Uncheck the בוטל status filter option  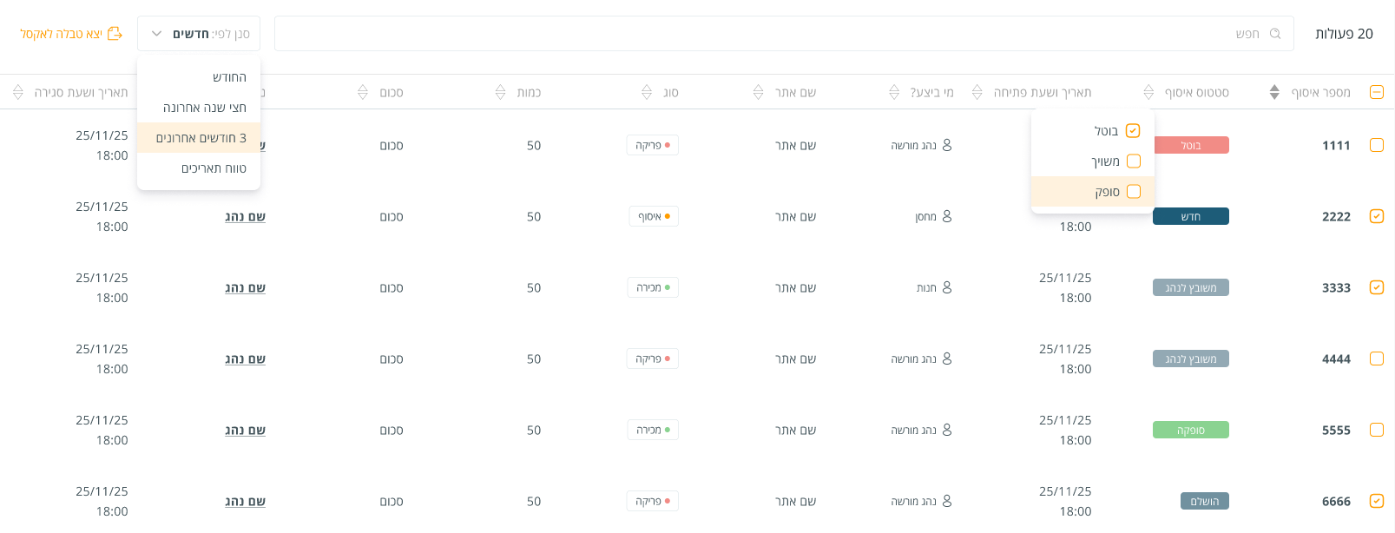(x=1133, y=131)
